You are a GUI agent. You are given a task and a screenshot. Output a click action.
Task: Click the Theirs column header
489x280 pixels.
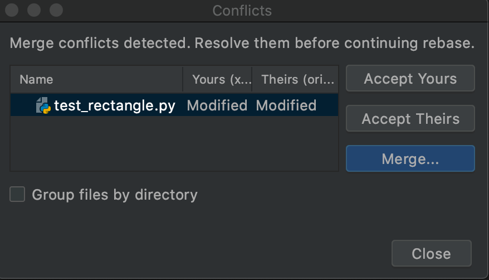[295, 79]
